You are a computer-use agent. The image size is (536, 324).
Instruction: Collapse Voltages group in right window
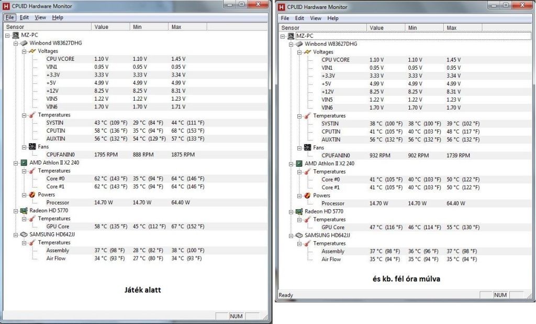(x=299, y=52)
